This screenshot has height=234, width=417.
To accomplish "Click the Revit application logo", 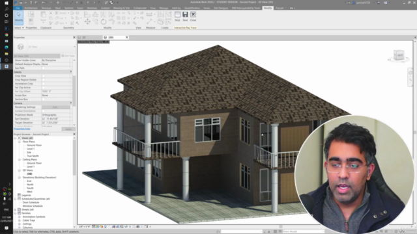I will click(16, 3).
